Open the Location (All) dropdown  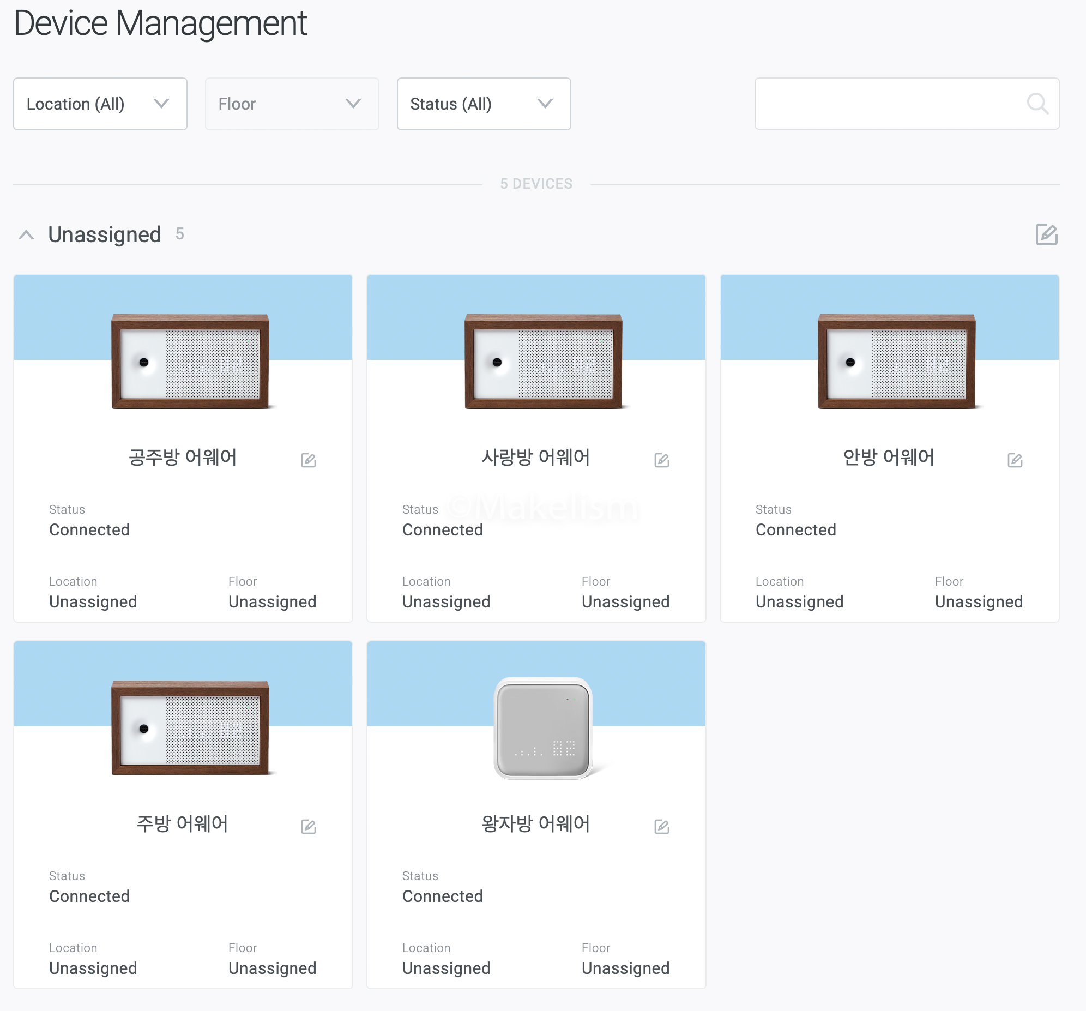pos(100,104)
